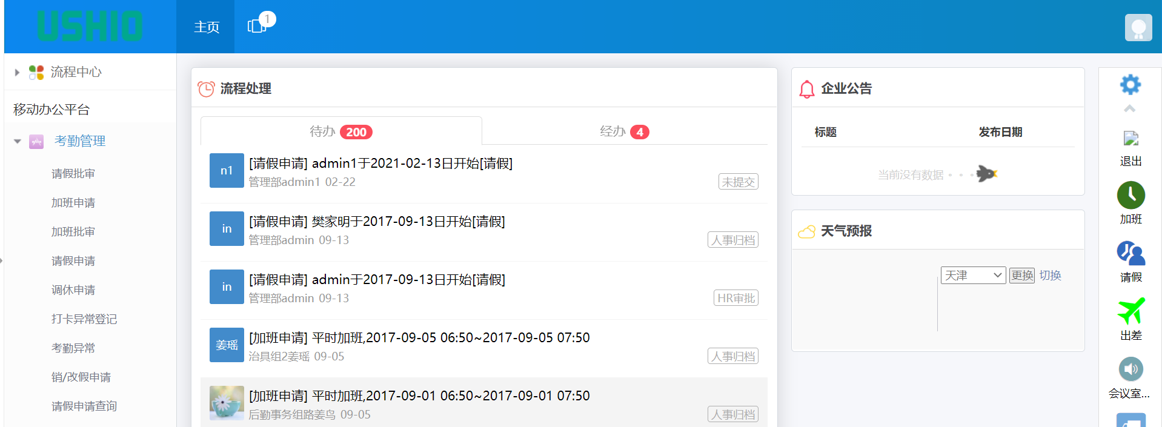Image resolution: width=1162 pixels, height=427 pixels.
Task: Open the 请假 leave shortcut icon
Action: point(1130,253)
